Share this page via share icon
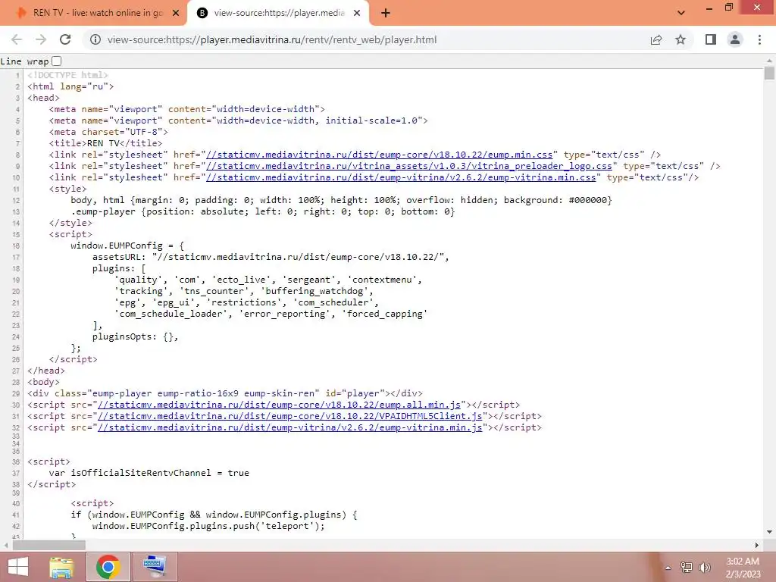 point(656,39)
